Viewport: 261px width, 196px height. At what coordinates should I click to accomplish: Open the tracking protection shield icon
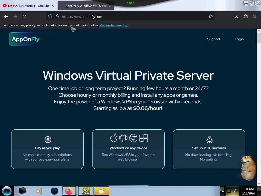[x=50, y=16]
